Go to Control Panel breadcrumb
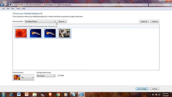172x97 pixels. pos(19,5)
